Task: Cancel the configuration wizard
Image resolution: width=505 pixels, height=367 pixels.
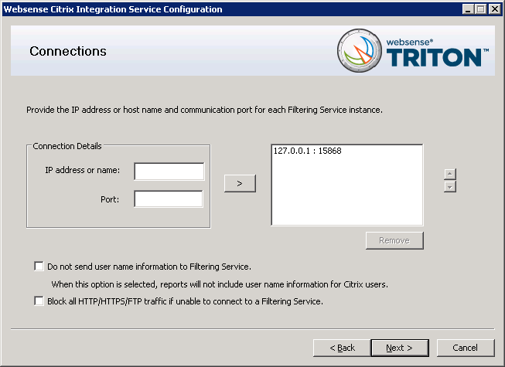Action: coord(466,348)
